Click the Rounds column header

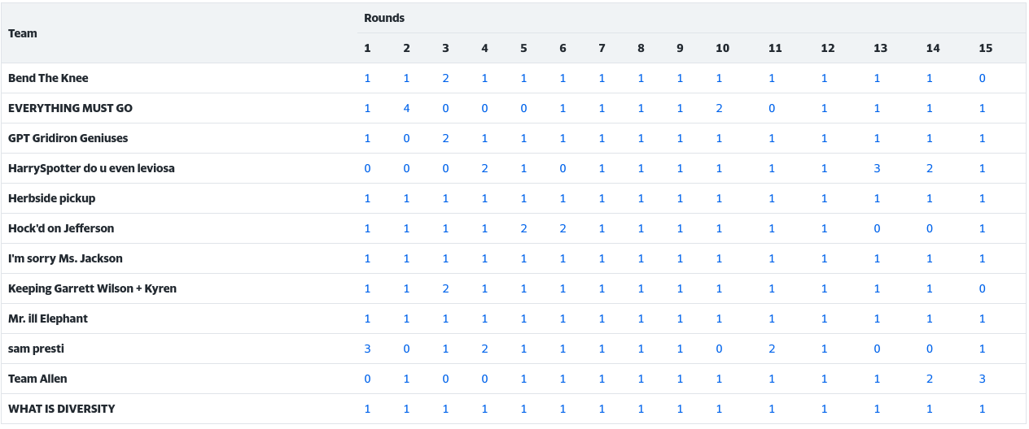(x=384, y=18)
